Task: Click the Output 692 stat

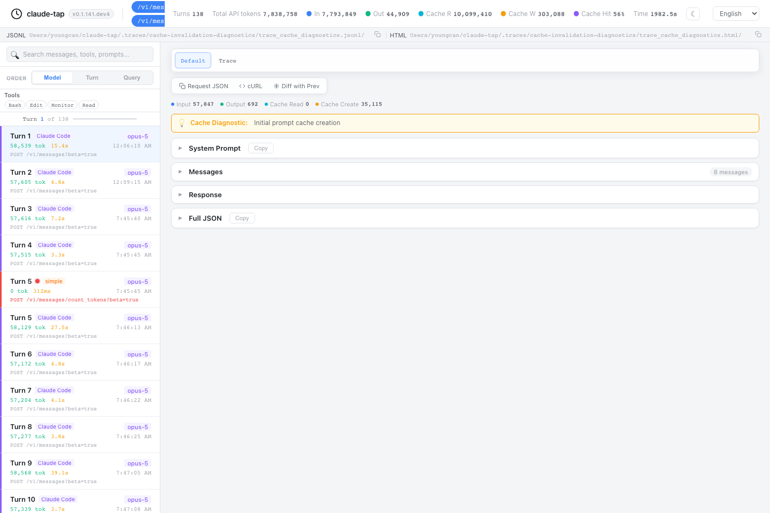Action: pos(239,104)
